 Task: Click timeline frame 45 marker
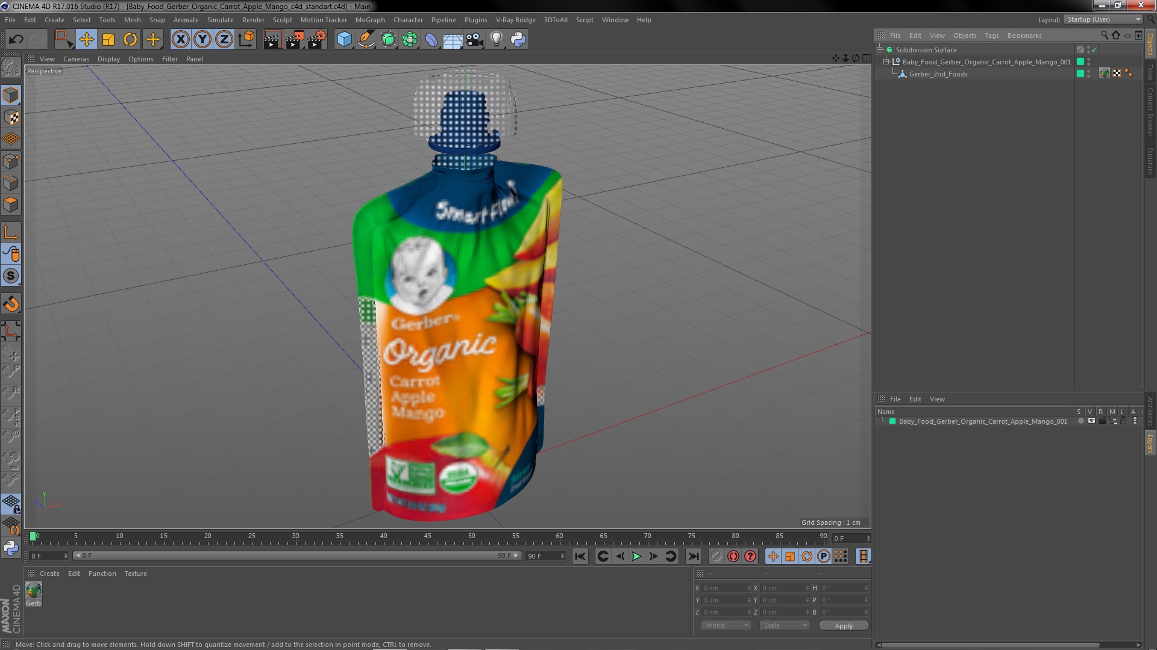[427, 536]
